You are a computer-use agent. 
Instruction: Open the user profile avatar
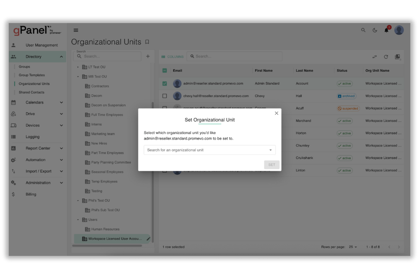click(x=399, y=30)
